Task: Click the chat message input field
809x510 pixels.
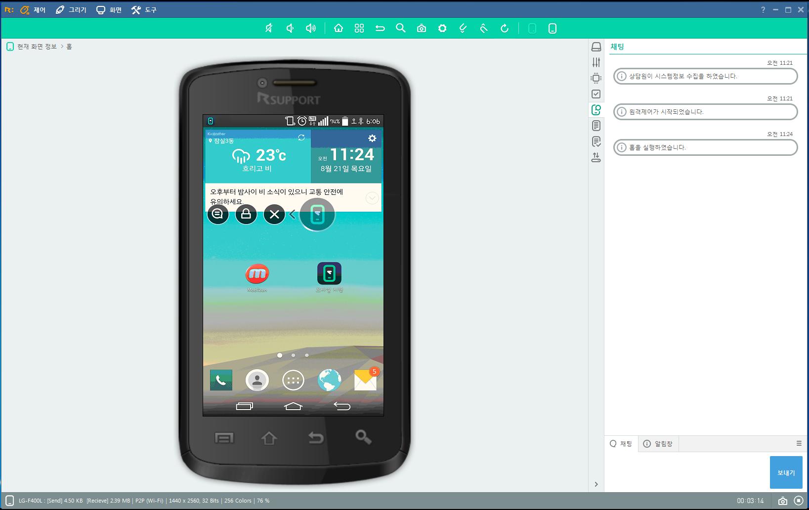Action: point(687,472)
